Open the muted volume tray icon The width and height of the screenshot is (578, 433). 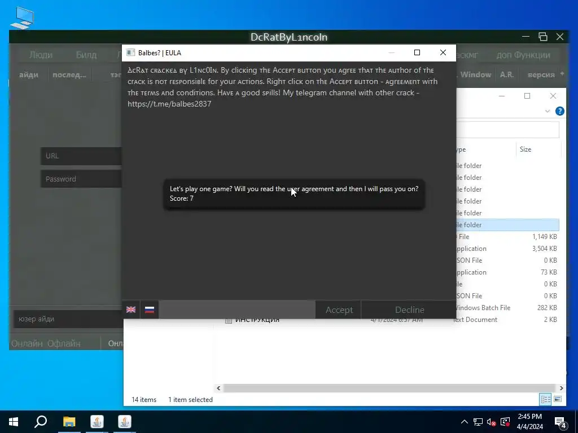tap(492, 422)
